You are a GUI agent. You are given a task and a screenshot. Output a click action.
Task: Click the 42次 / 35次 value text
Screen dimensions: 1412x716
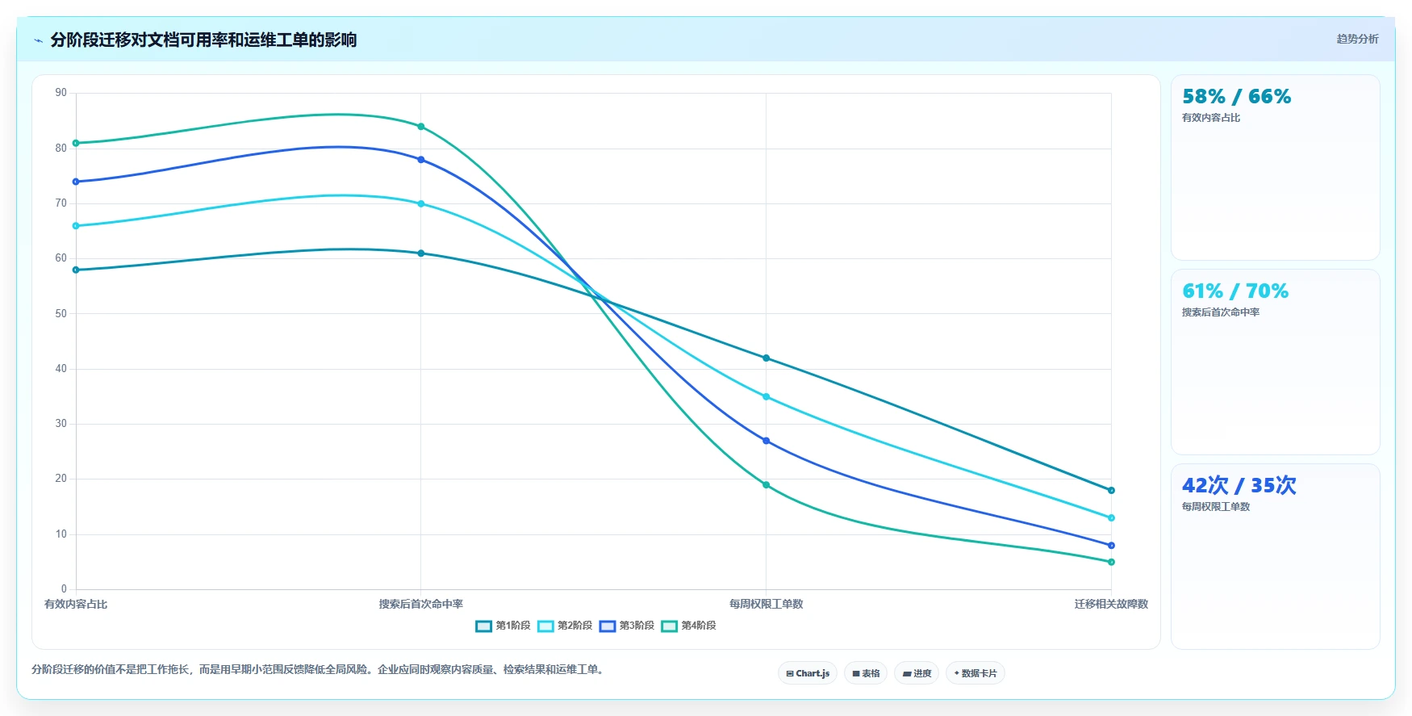[1239, 486]
